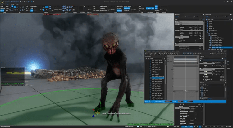Click the Make Thumbnail button
This screenshot has width=233, height=128.
point(103,7)
